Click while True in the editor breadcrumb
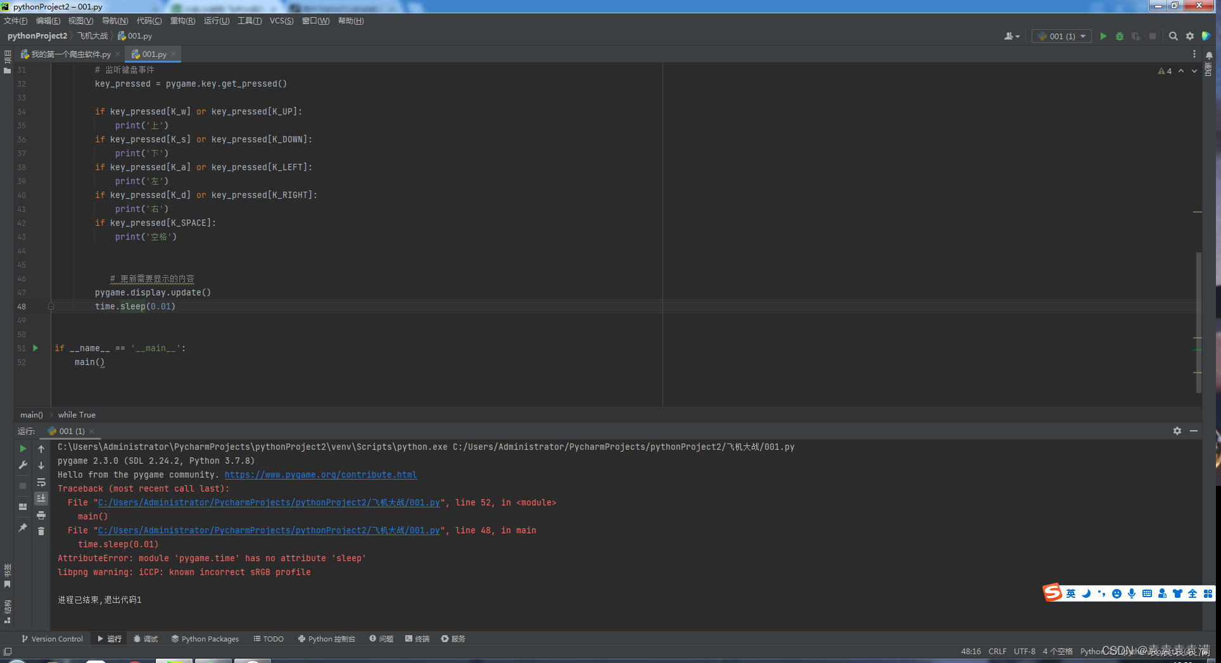This screenshot has width=1221, height=663. point(77,415)
